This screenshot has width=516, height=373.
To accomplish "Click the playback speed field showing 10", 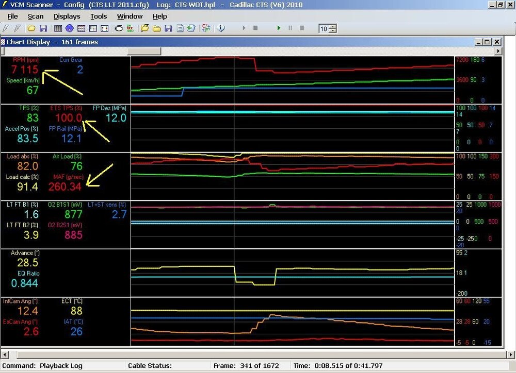I will pyautogui.click(x=324, y=28).
